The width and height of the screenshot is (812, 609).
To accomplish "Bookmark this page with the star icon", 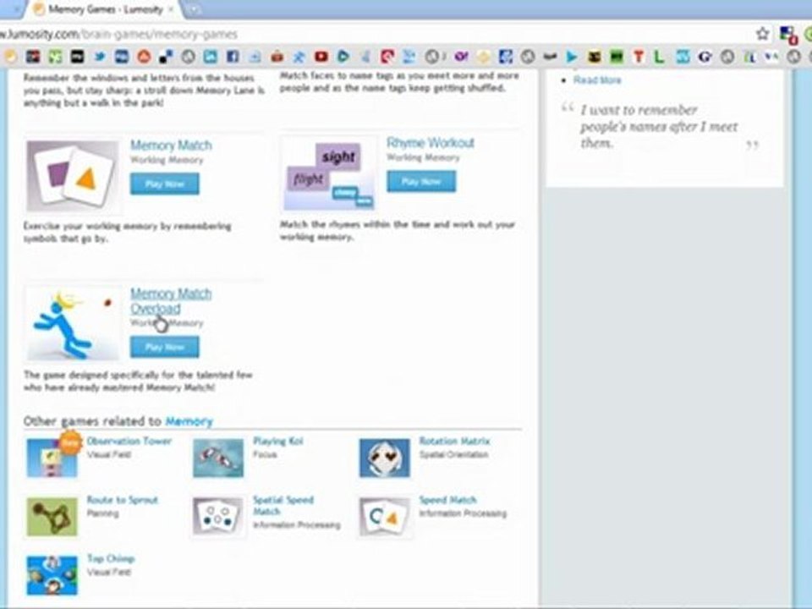I will coord(762,34).
